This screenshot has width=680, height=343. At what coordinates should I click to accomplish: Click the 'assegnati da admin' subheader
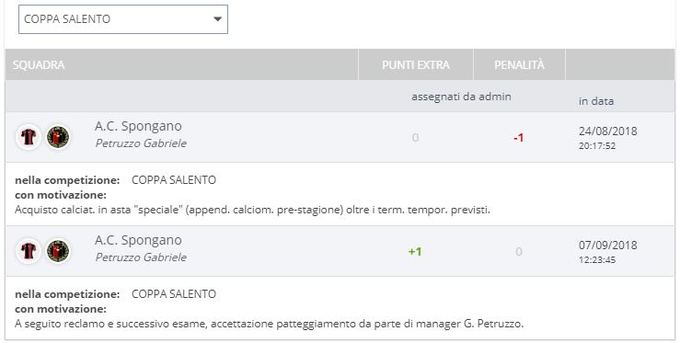tap(461, 97)
